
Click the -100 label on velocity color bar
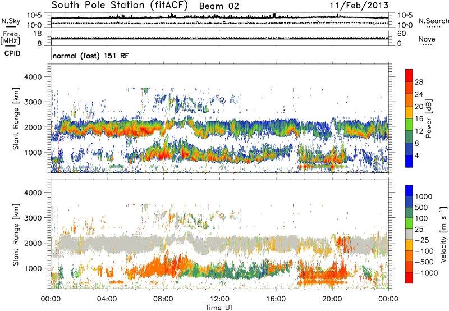pos(424,251)
